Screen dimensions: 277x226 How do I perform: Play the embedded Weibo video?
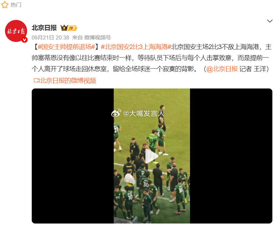click(x=152, y=156)
